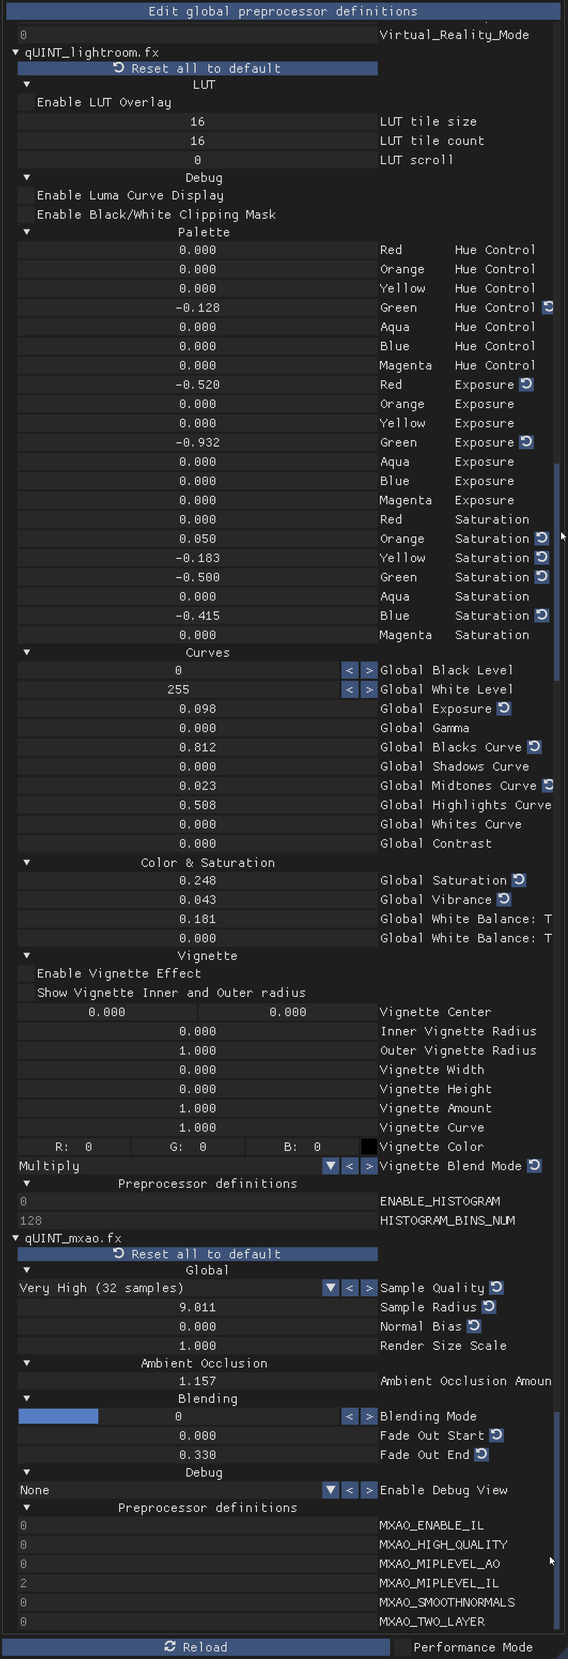Reset Sample Radius to default
This screenshot has height=1659, width=568.
coord(489,1308)
